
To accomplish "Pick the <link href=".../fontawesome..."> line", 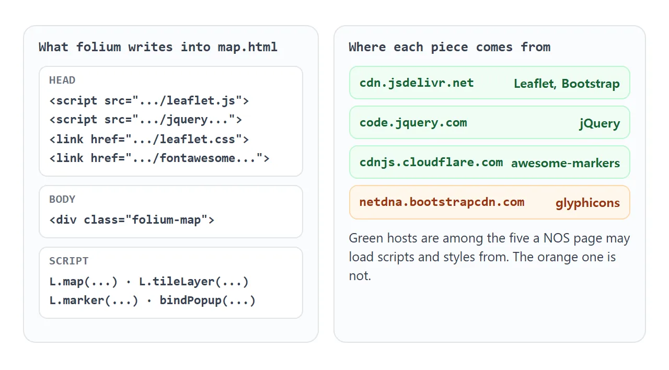I will (159, 158).
